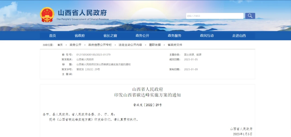Navigate to 政民互动 section
Screen dimensions: 291x137
coord(207,36)
